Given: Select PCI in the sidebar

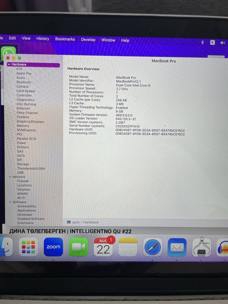Looking at the screenshot, I should [20, 134].
